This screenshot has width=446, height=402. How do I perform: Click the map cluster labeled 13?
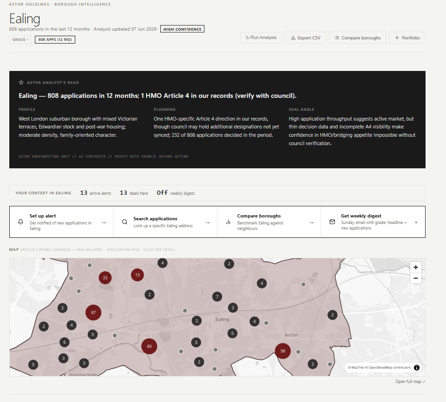(x=138, y=275)
